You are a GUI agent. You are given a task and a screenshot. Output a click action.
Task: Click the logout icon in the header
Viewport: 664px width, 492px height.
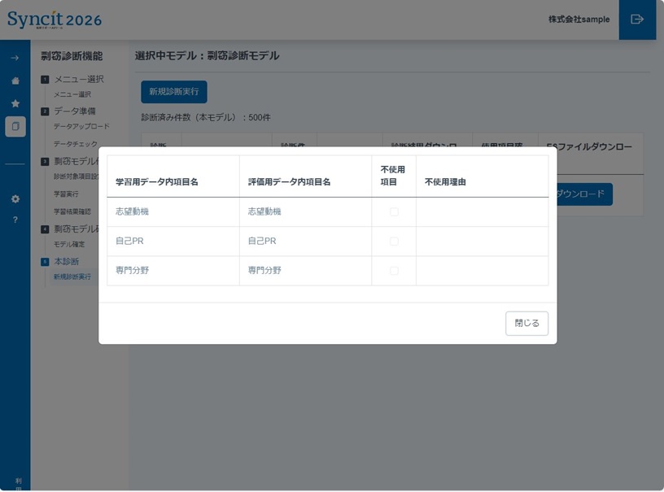pos(637,20)
